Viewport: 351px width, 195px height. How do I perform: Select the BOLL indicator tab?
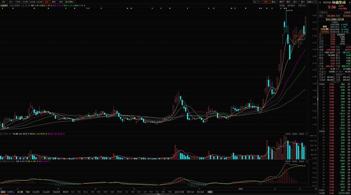click(86, 192)
